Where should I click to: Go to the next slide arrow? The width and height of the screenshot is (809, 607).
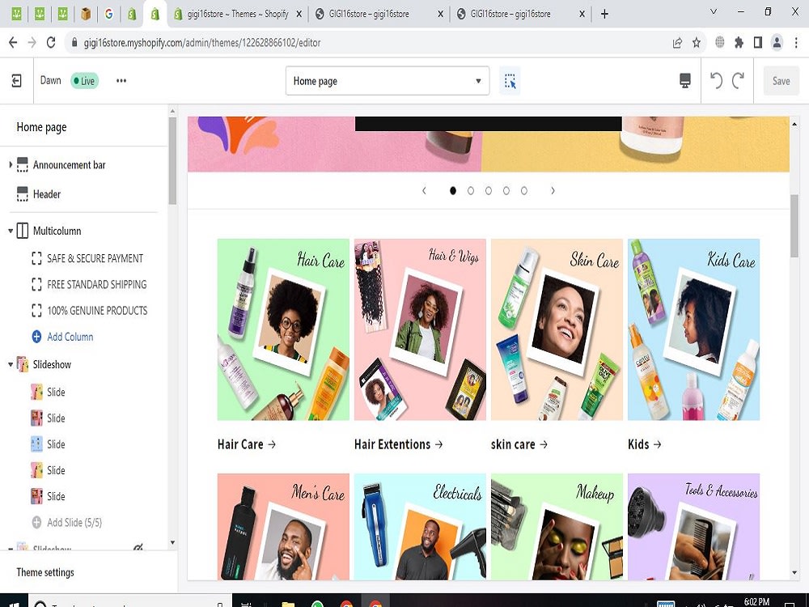(553, 191)
